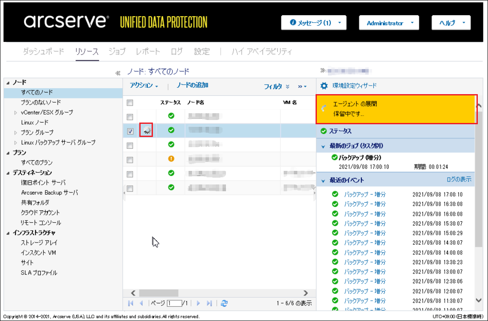Go to the first page icon
488x321 pixels.
pos(131,303)
